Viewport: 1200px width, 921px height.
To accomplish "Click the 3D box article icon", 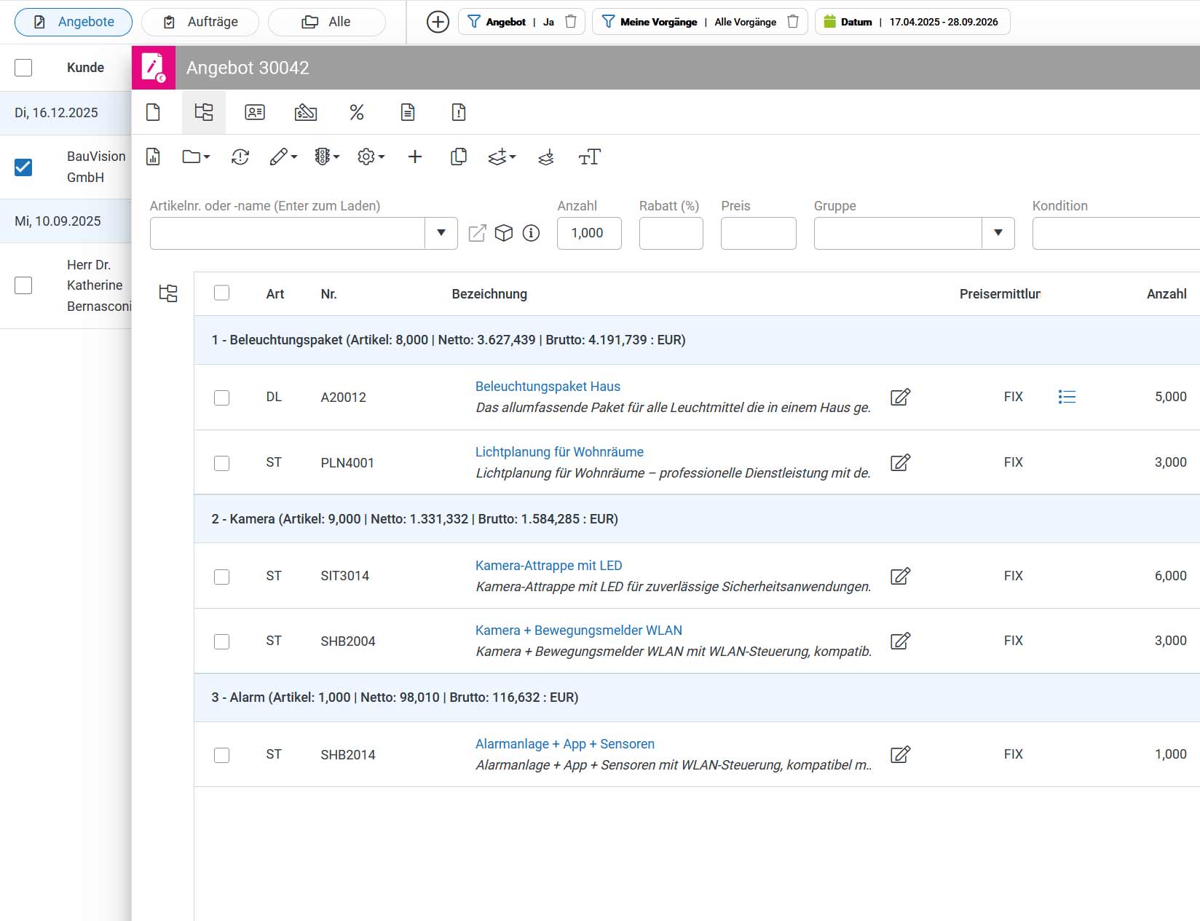I will 504,233.
